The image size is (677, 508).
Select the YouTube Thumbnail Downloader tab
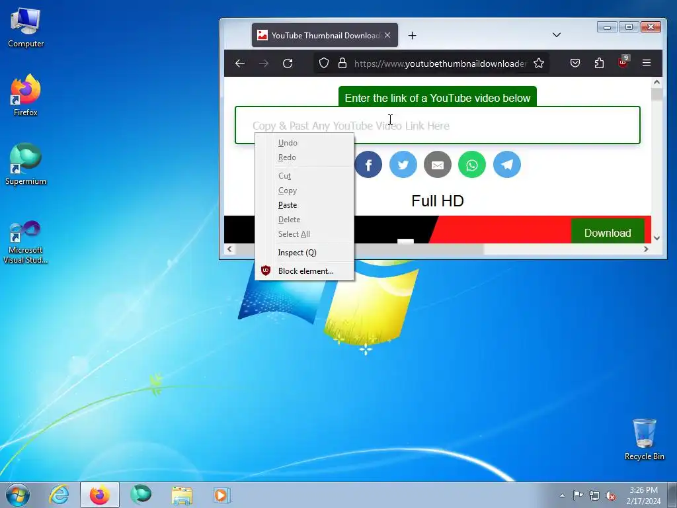coord(325,36)
